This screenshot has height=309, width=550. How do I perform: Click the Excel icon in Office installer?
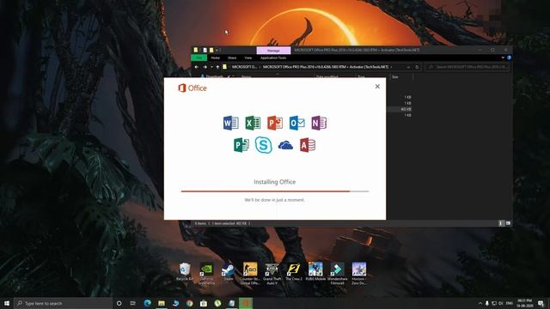point(253,123)
